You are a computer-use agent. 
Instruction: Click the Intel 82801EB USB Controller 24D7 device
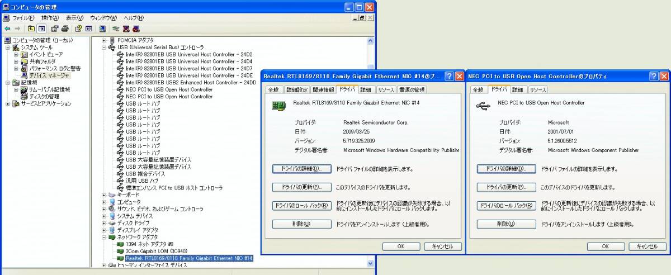(189, 68)
